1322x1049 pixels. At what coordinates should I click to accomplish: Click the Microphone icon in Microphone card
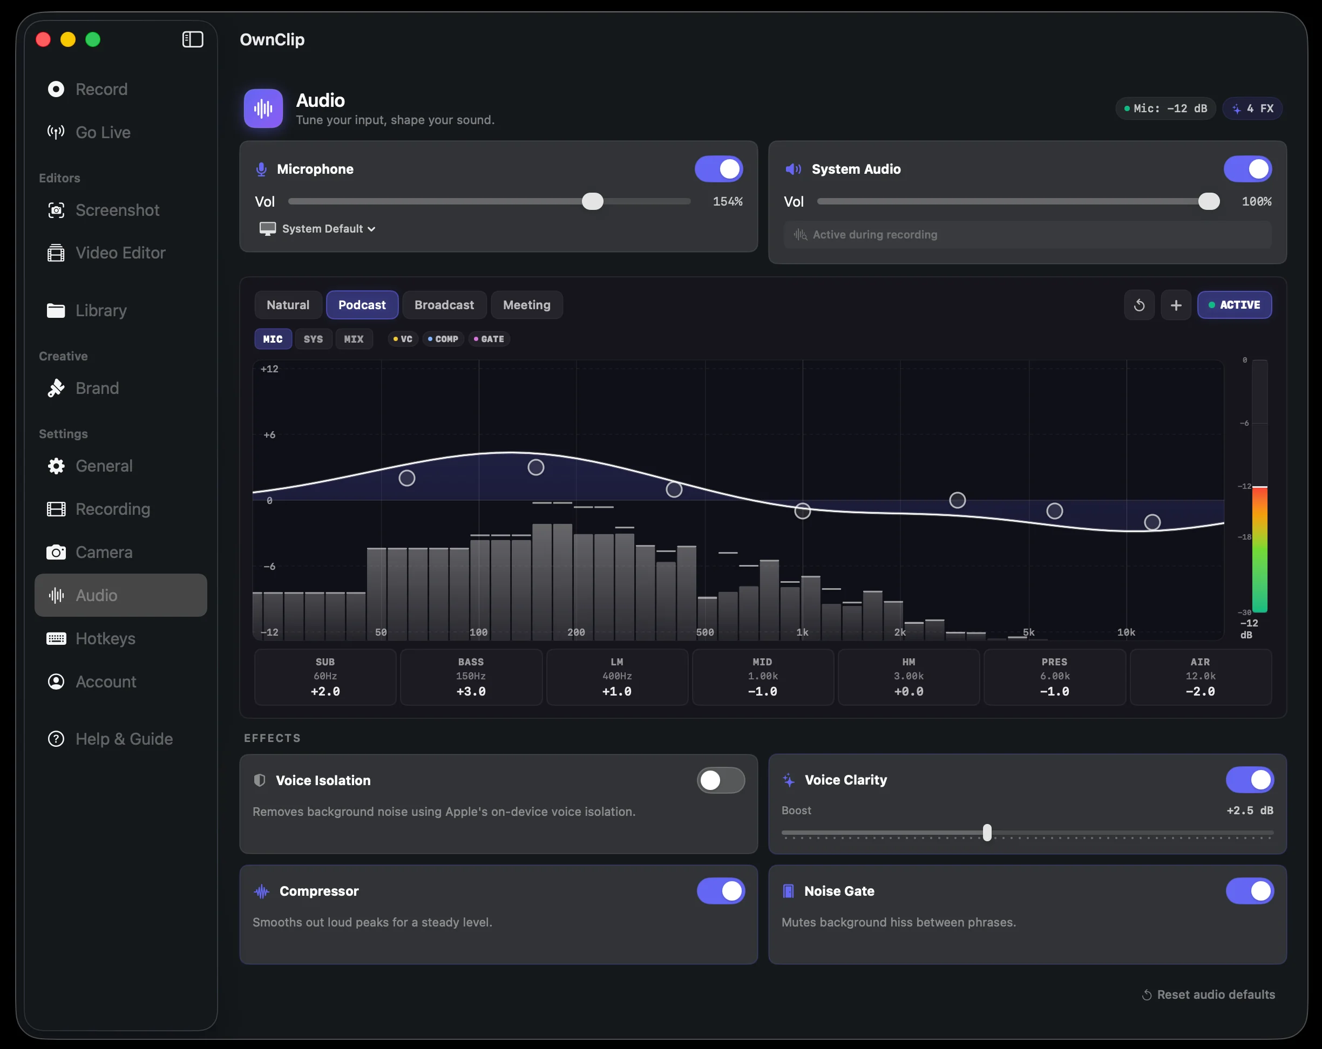(x=261, y=169)
